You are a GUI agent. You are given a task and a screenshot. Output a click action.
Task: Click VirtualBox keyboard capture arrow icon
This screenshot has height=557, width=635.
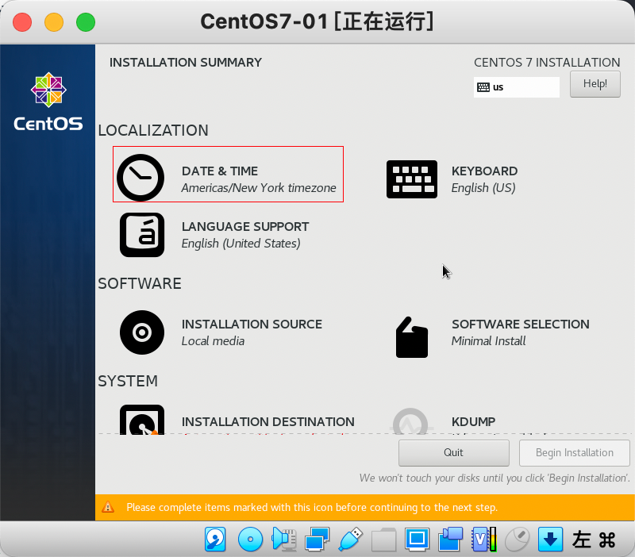pyautogui.click(x=550, y=540)
